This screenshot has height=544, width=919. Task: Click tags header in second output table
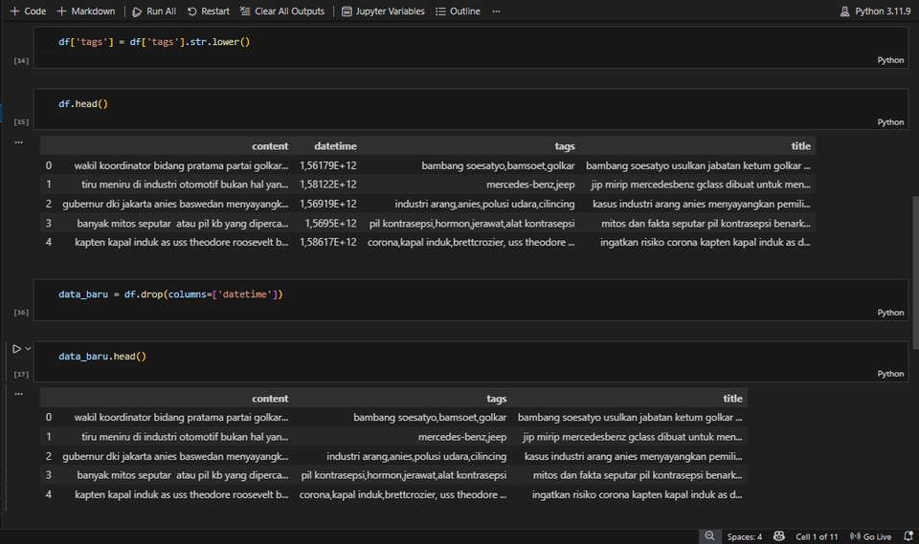497,399
